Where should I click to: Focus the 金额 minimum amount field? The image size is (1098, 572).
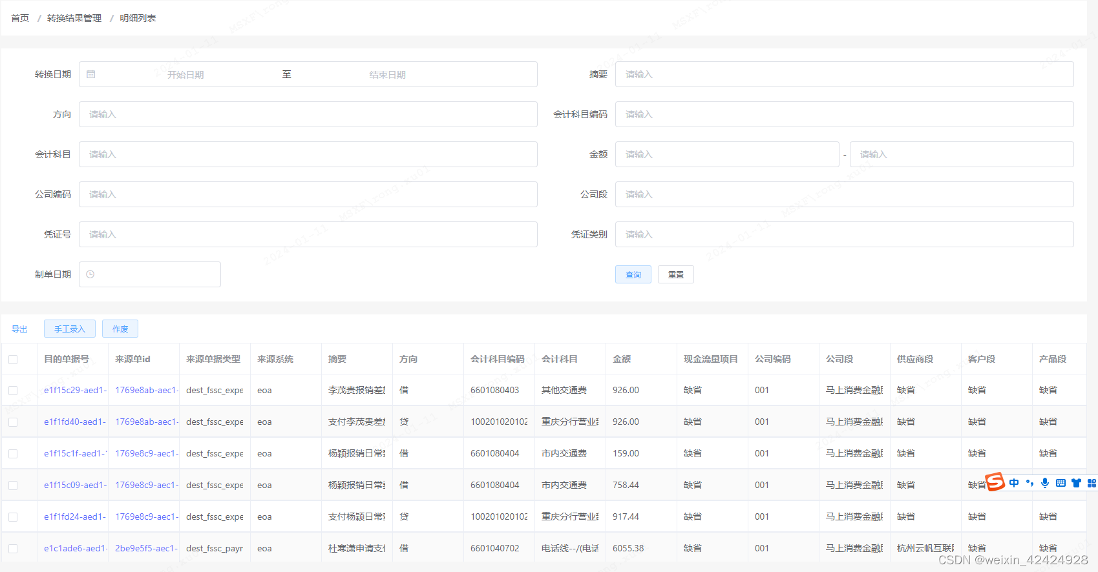pyautogui.click(x=727, y=154)
